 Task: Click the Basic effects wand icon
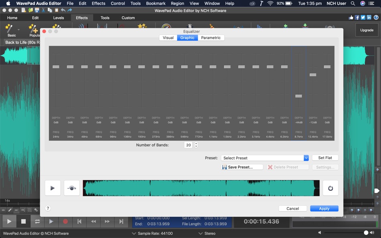point(9,28)
